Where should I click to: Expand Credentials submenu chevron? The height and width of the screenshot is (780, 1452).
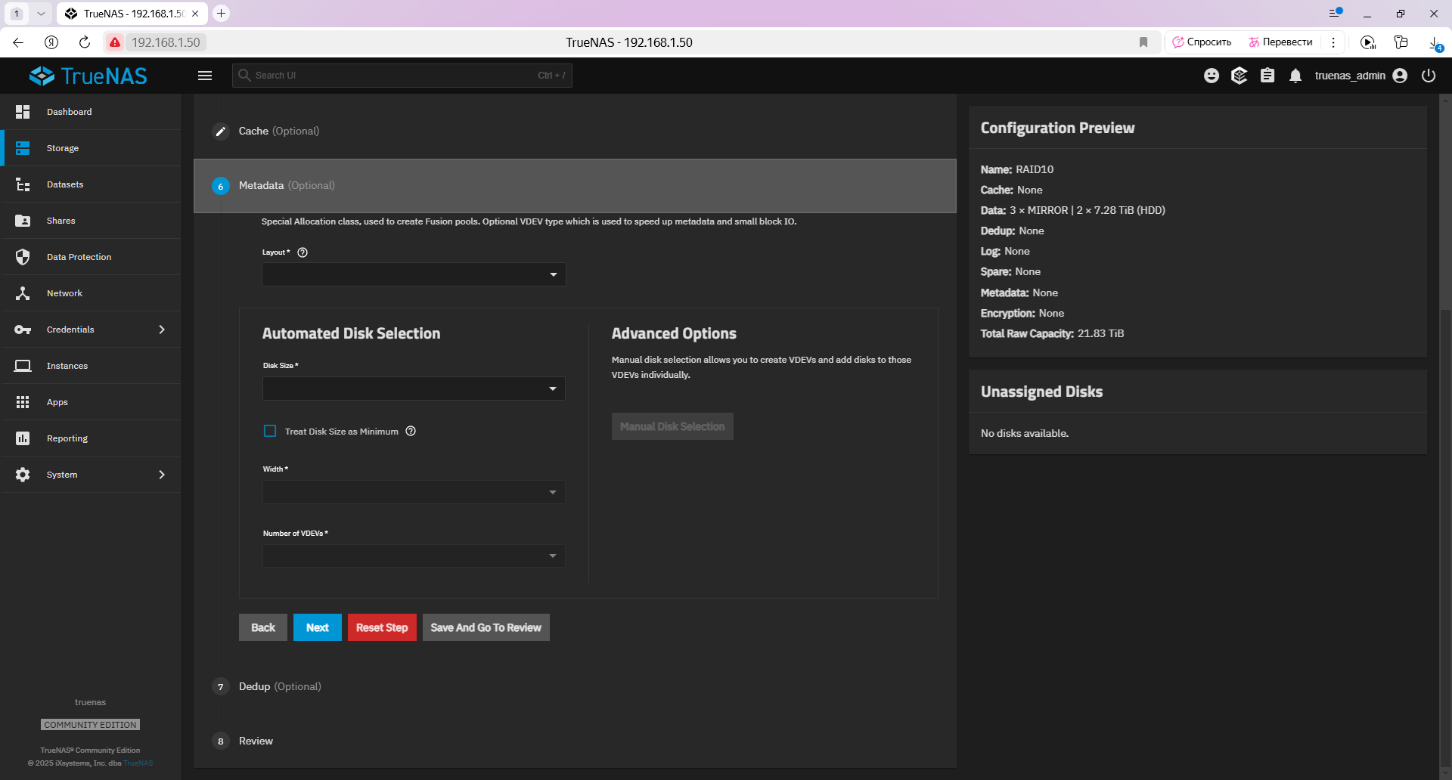tap(161, 330)
